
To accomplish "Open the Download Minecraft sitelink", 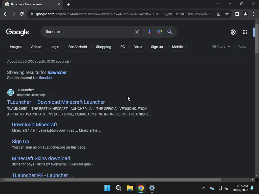I will (34, 125).
